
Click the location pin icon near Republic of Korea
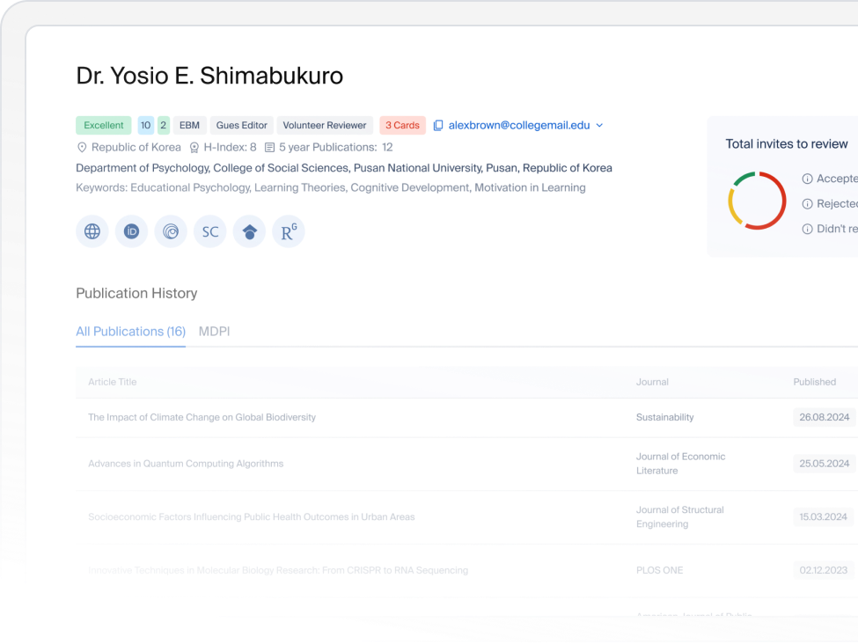click(x=82, y=147)
